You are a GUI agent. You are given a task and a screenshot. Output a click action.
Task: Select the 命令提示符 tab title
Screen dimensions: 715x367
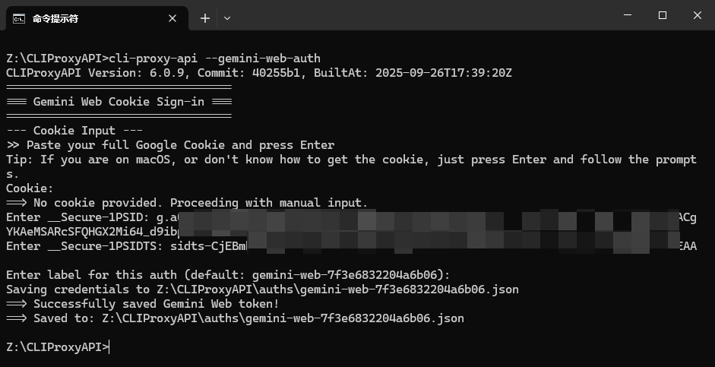(x=55, y=18)
